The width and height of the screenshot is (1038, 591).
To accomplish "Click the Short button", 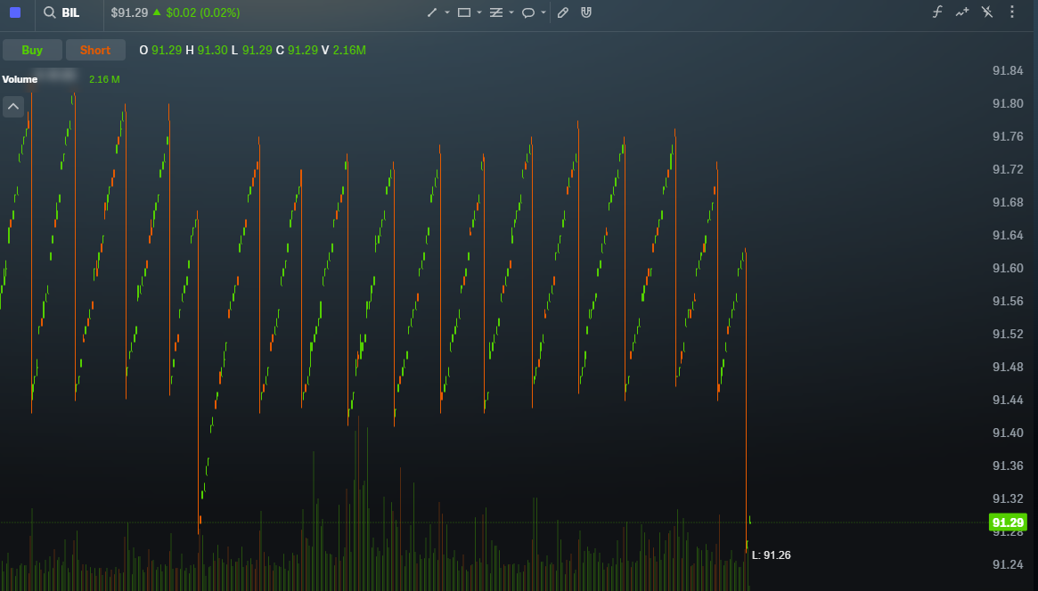I will [95, 50].
